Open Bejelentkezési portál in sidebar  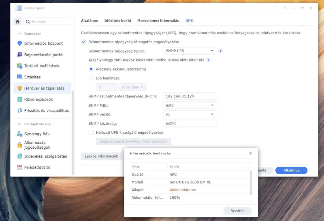tap(43, 55)
